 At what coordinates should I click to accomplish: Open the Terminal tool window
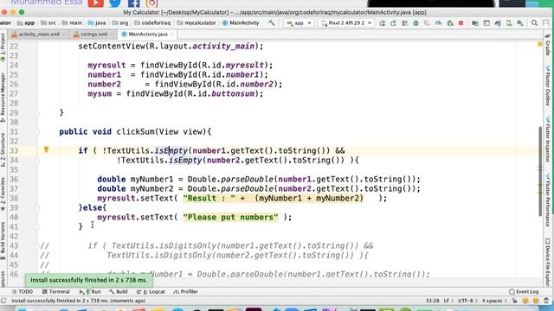coord(55,292)
